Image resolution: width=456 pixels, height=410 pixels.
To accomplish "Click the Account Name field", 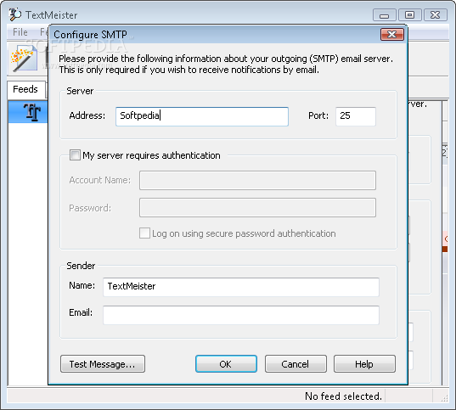I will point(257,180).
